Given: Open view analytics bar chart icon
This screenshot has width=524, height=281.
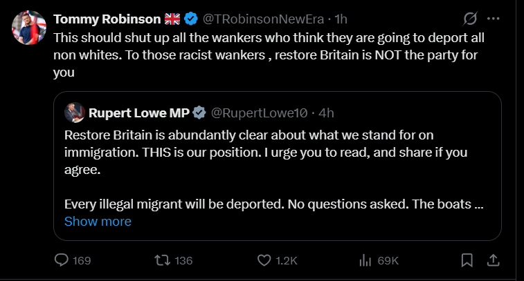Looking at the screenshot, I should (365, 260).
